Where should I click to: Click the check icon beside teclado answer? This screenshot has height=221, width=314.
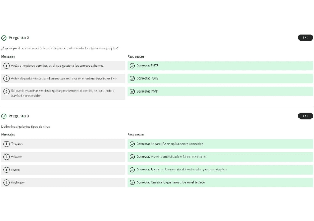132,183
